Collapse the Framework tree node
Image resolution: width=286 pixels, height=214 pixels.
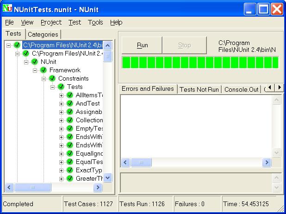pos(35,70)
